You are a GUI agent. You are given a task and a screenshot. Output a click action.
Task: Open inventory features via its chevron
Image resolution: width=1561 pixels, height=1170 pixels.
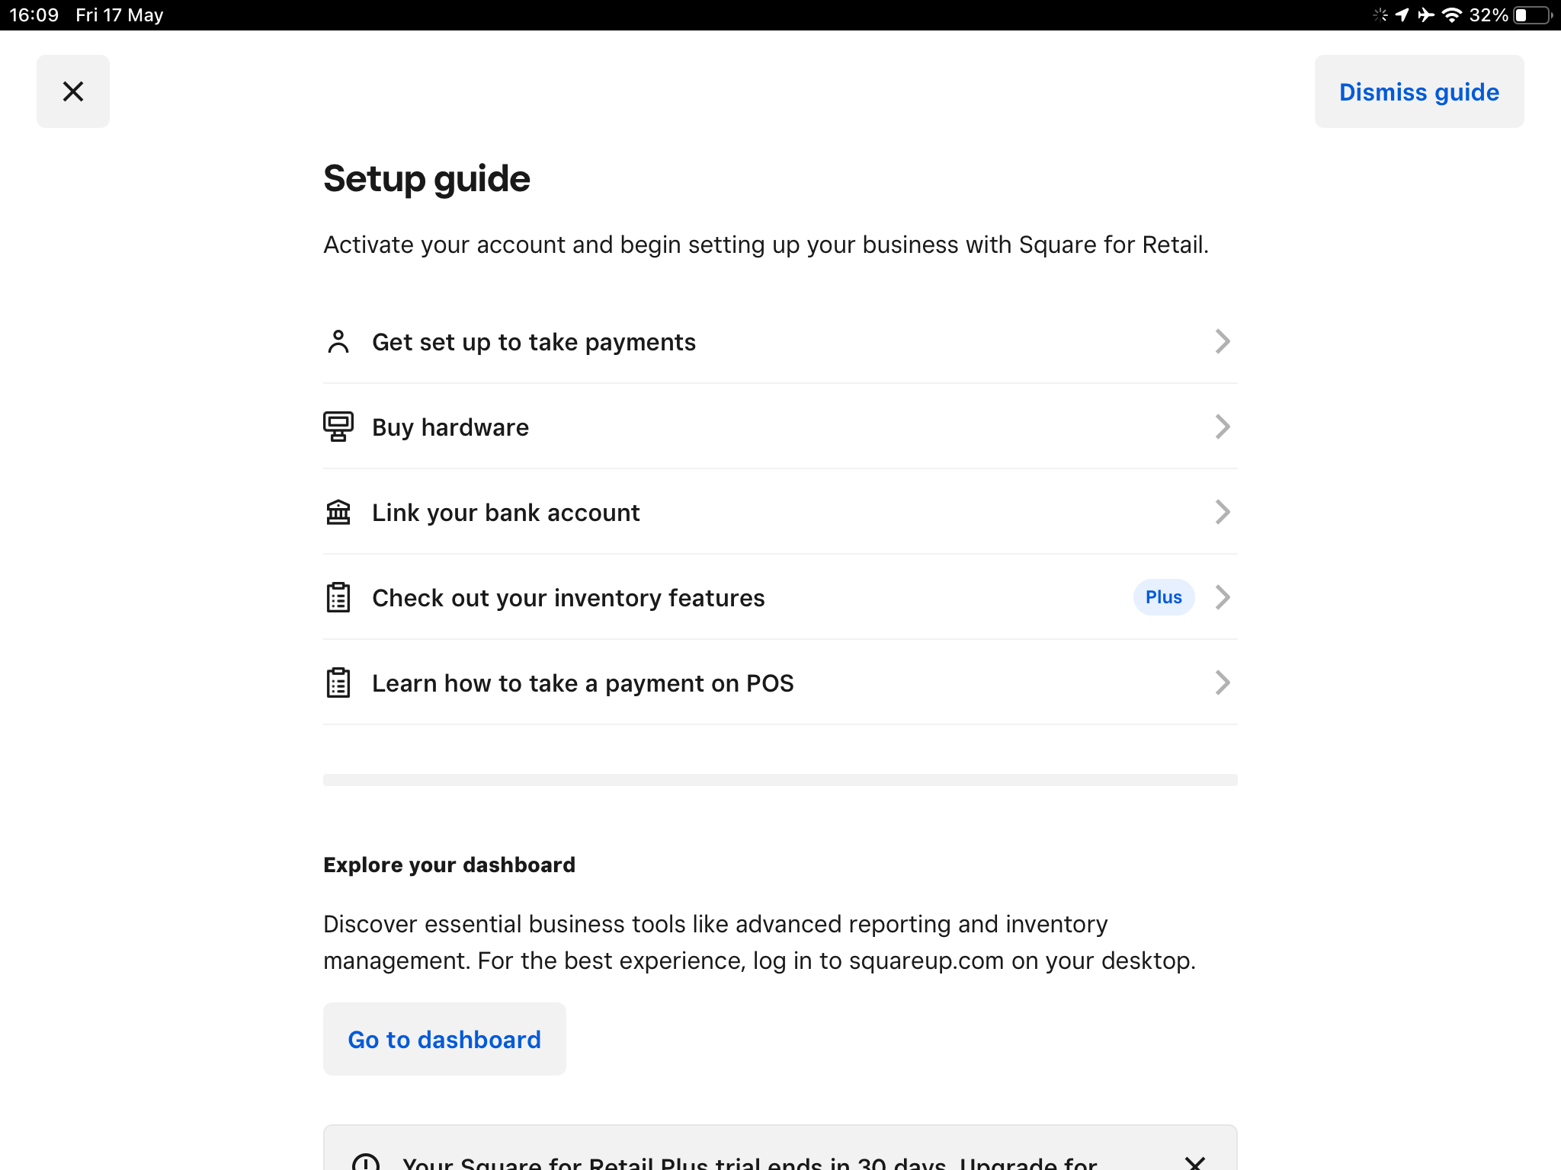(1223, 598)
